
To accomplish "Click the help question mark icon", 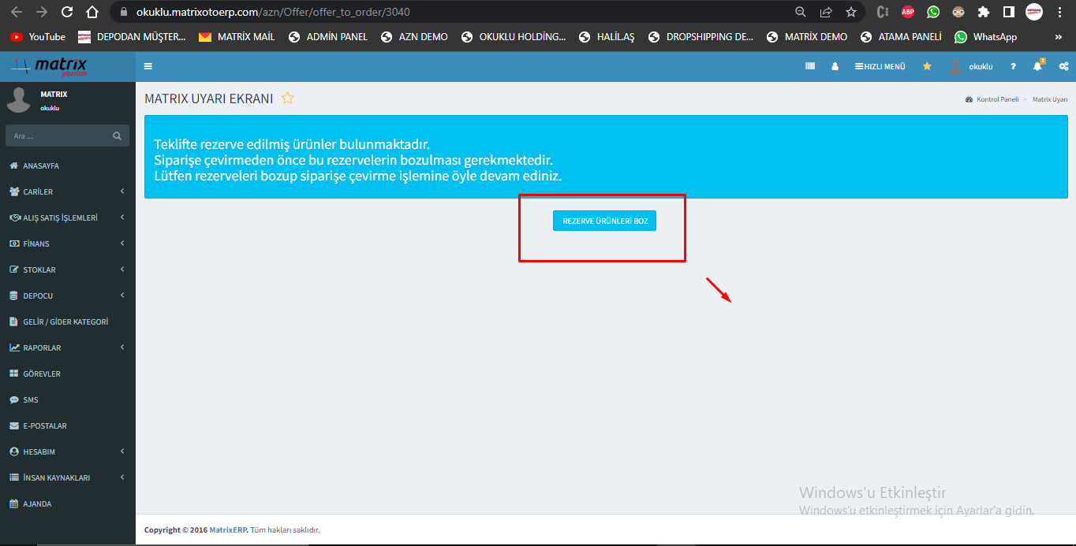I will click(x=1013, y=67).
